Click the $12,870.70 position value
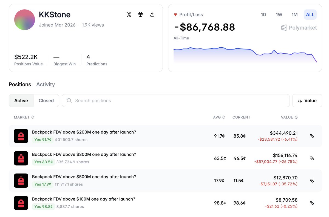 coord(285,178)
